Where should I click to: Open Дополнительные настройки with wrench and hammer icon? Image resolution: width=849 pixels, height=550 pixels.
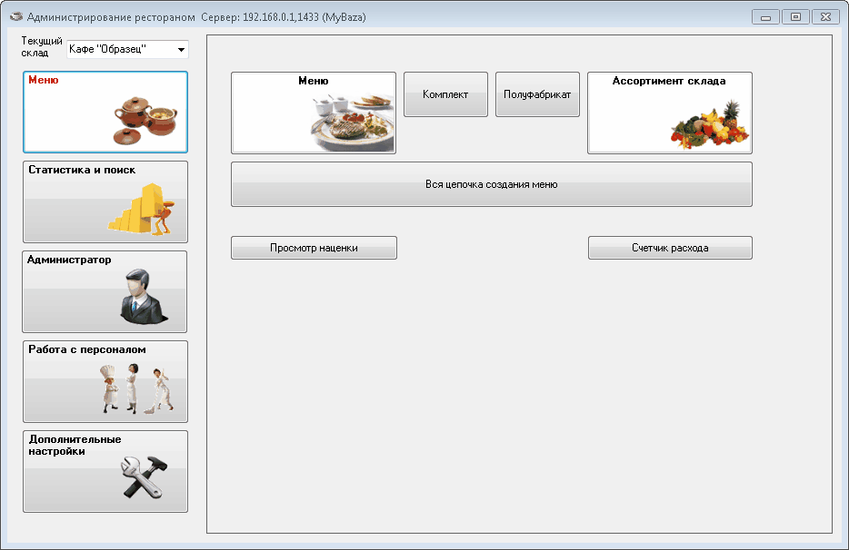point(105,471)
